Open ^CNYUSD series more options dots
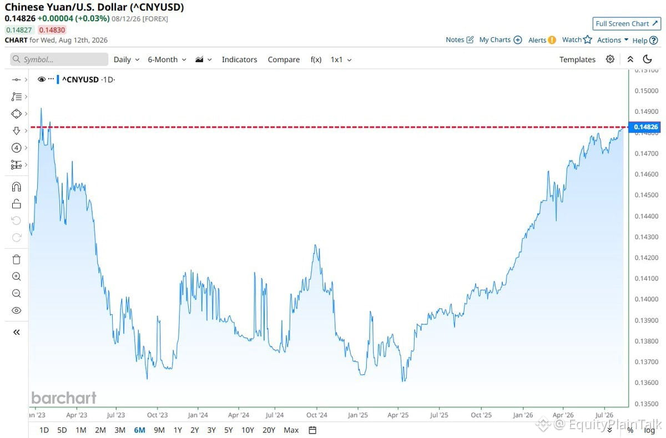This screenshot has width=666, height=438. (x=51, y=79)
